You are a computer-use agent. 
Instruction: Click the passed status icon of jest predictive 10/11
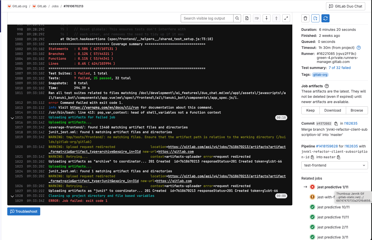312,207
